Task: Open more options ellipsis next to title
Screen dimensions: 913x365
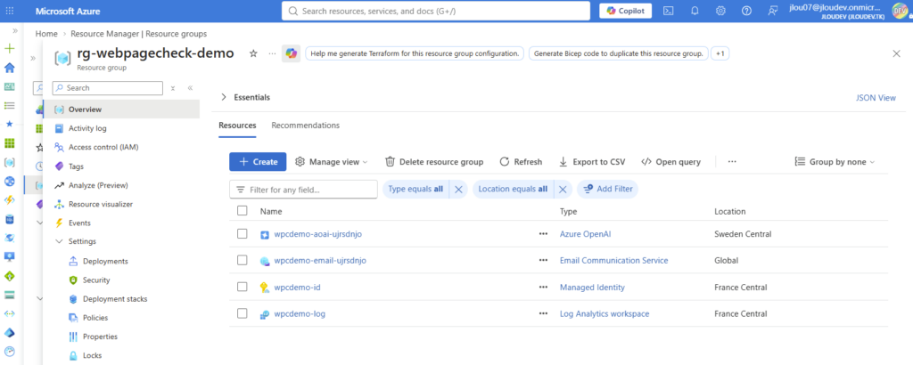Action: [273, 53]
